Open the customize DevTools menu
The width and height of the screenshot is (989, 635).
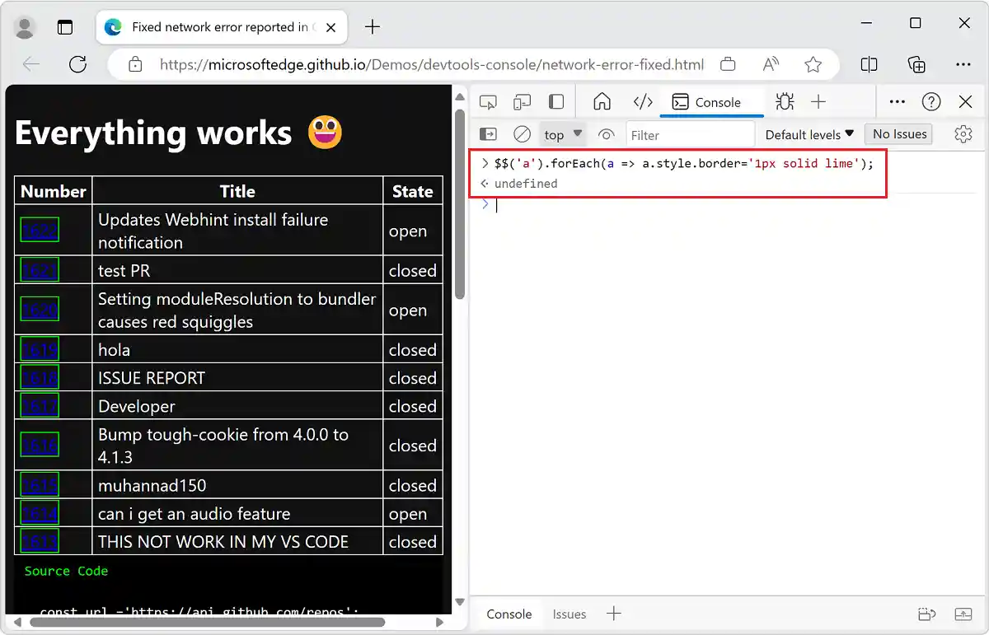click(897, 101)
